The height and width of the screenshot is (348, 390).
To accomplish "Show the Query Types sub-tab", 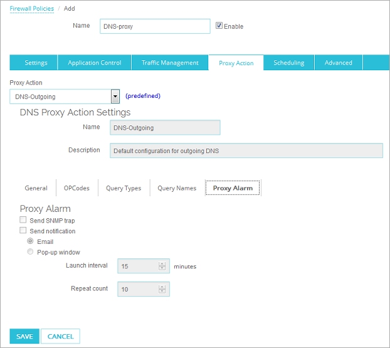I will 124,188.
